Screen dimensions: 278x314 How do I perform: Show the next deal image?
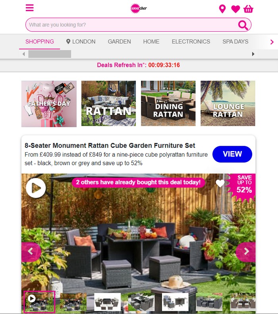pyautogui.click(x=246, y=252)
